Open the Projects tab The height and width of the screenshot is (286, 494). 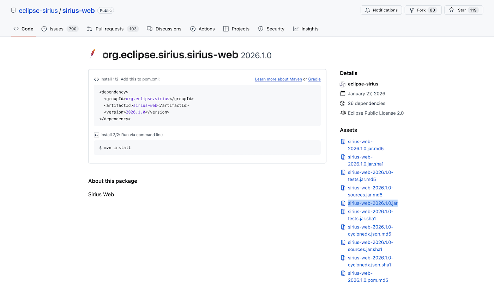(236, 29)
